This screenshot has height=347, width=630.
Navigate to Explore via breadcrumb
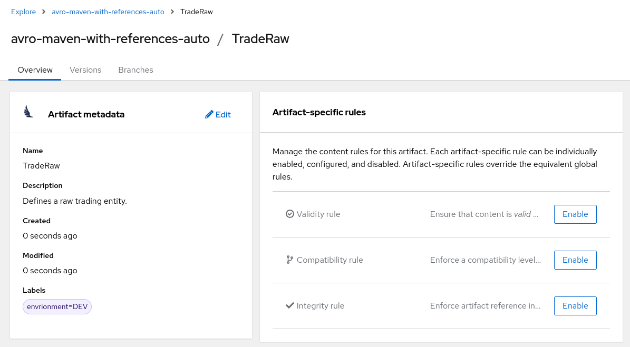click(x=23, y=11)
